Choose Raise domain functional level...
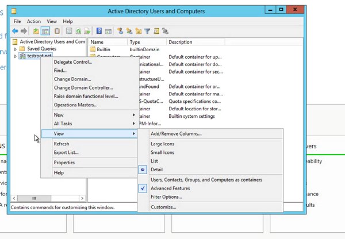 pyautogui.click(x=89, y=97)
